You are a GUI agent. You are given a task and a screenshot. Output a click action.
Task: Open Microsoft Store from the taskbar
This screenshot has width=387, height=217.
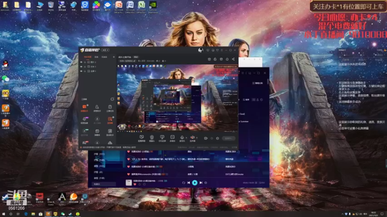tap(41, 214)
